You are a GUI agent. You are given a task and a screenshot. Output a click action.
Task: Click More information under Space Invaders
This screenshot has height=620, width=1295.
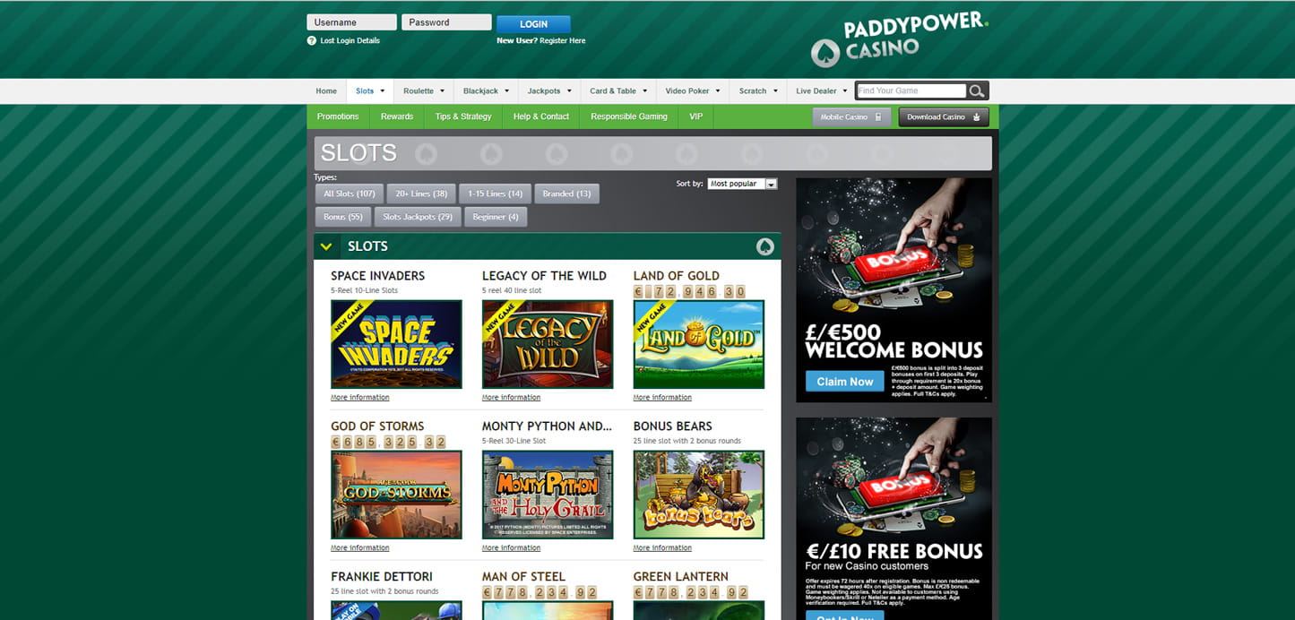360,398
